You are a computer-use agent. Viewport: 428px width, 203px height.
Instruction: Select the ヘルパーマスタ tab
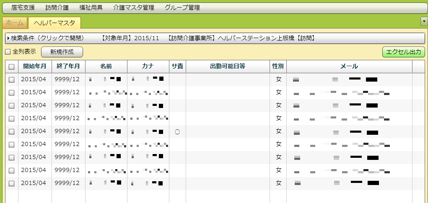[x=54, y=23]
